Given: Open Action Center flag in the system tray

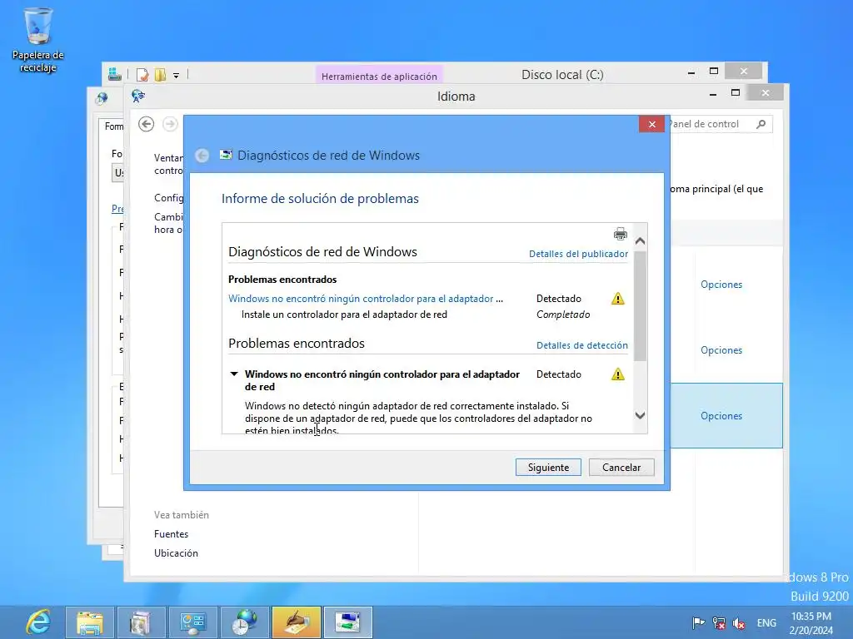Looking at the screenshot, I should [699, 622].
